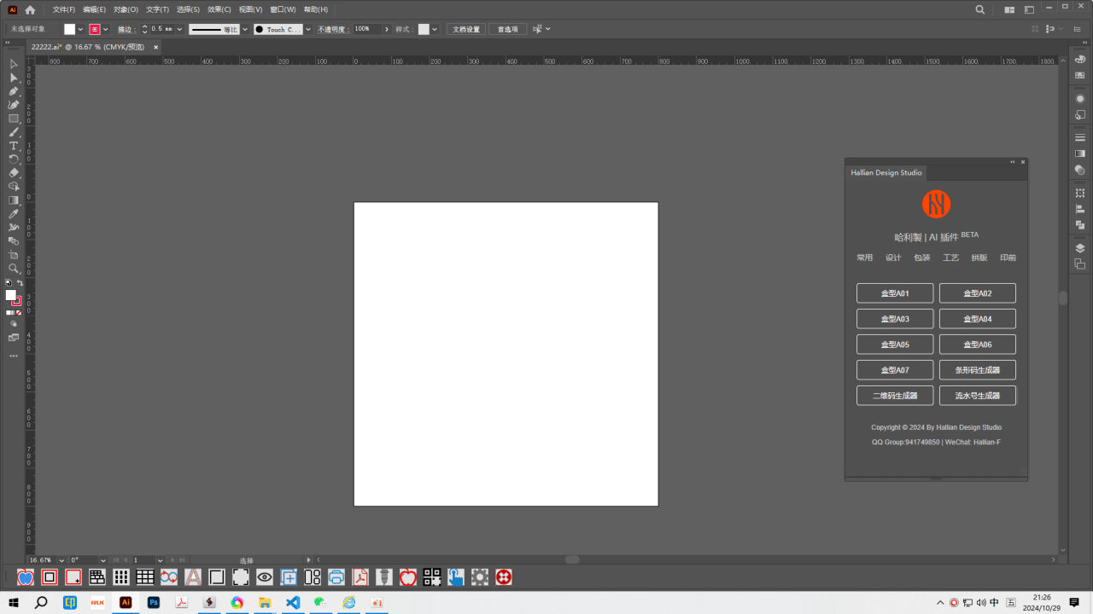Select the Type tool

(x=14, y=146)
